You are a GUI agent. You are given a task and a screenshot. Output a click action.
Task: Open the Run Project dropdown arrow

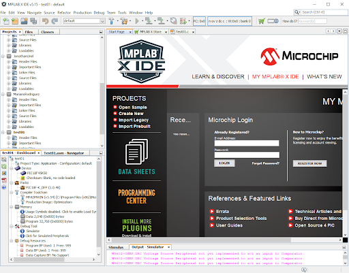142,21
